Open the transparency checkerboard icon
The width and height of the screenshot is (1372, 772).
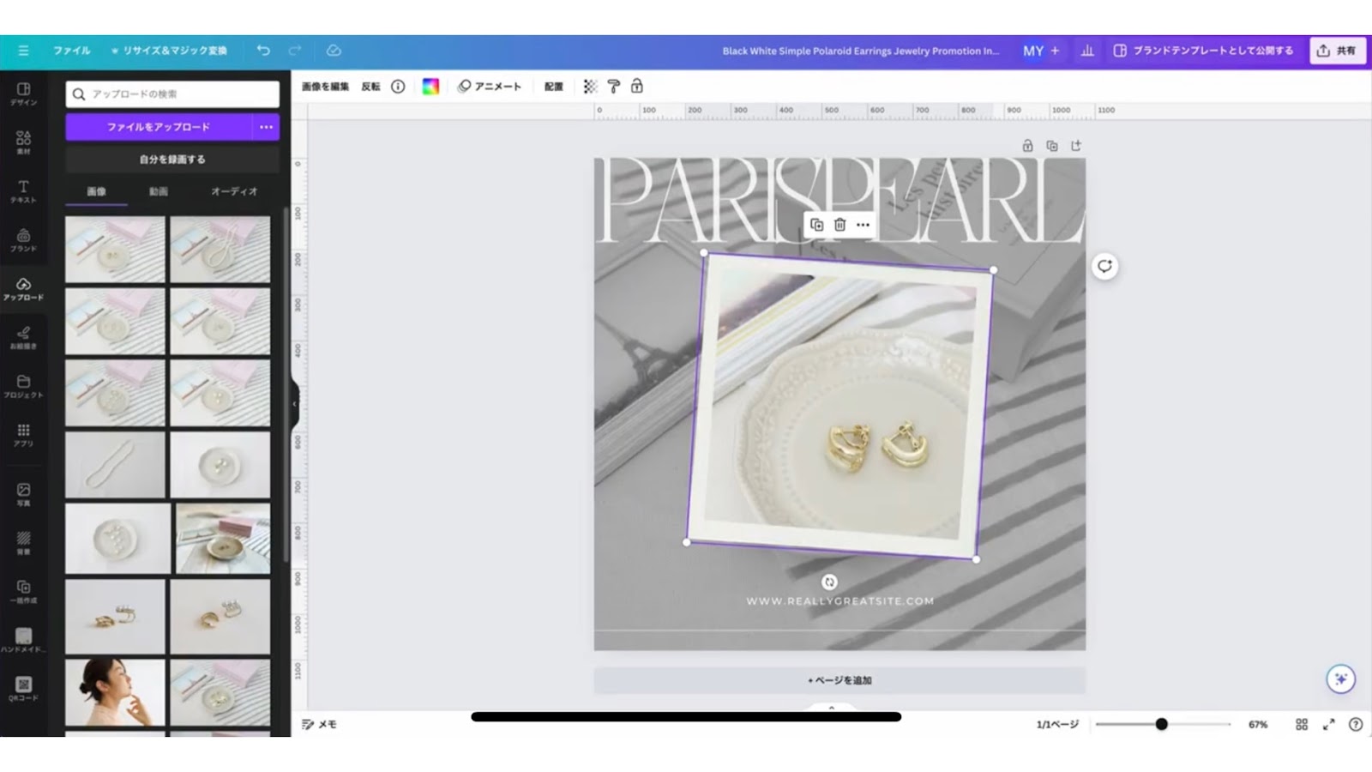coord(590,87)
